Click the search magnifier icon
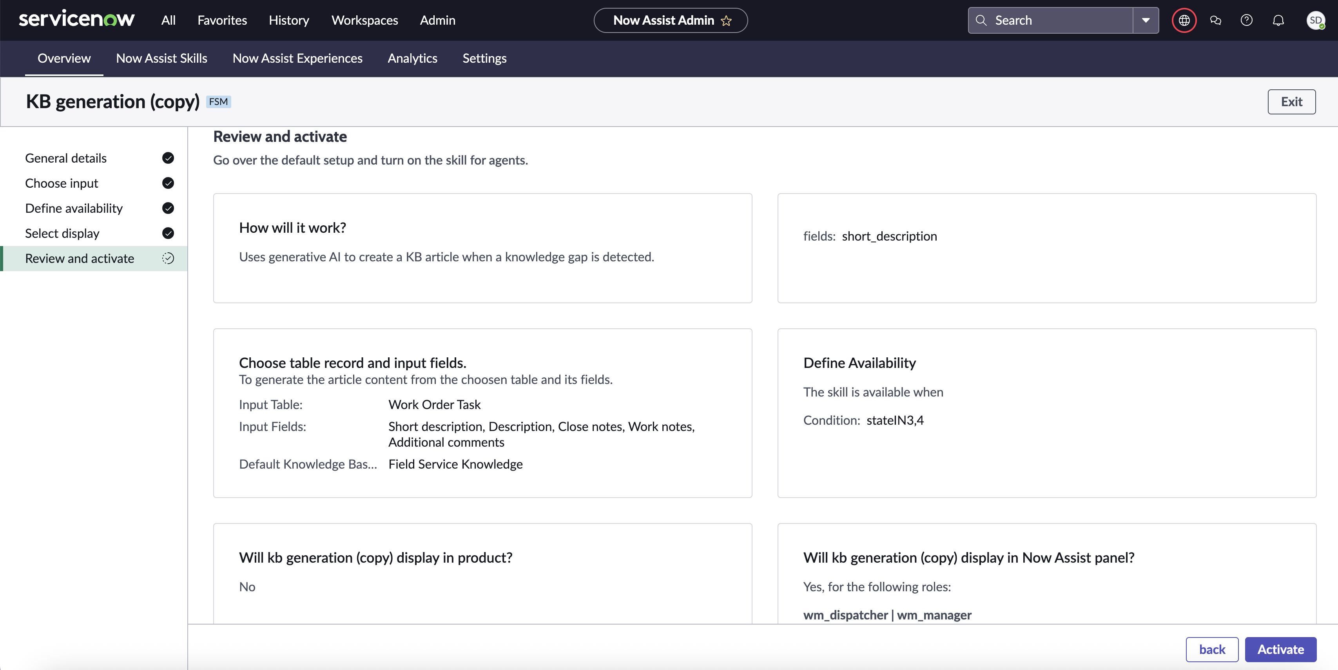 point(981,20)
